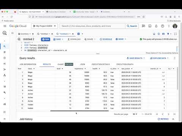This screenshot has height=136, width=182.
Task: Open the notifications bell
Action: pos(156,26)
